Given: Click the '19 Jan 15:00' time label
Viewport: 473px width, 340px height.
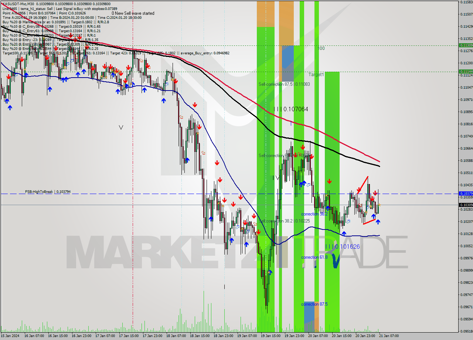Looking at the screenshot, I should coord(271,336).
